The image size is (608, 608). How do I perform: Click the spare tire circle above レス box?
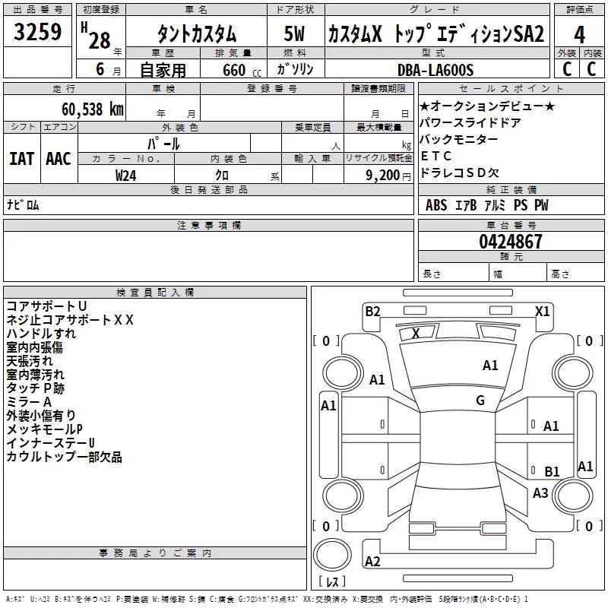[332, 553]
